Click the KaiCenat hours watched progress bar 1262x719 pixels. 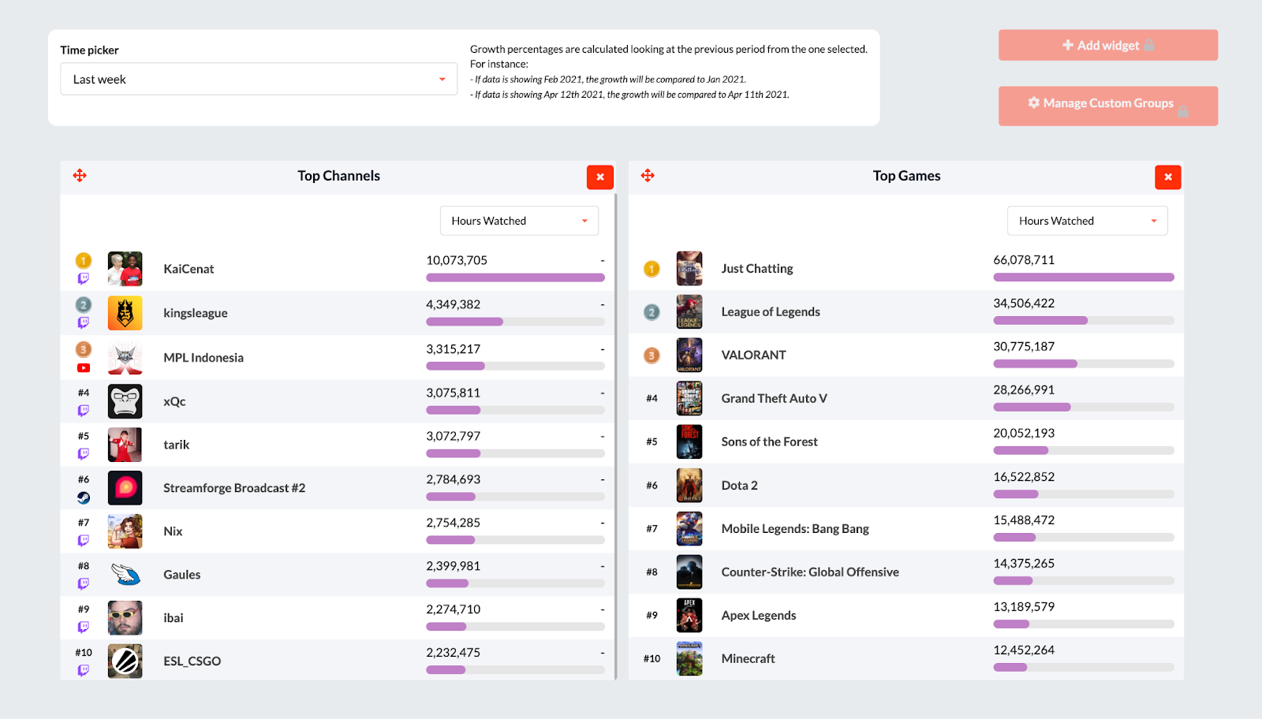(x=515, y=278)
